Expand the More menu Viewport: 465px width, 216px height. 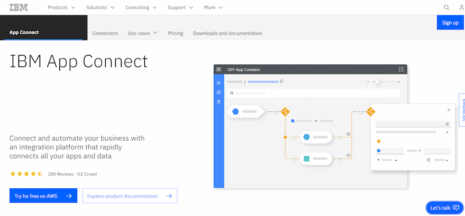coord(213,8)
